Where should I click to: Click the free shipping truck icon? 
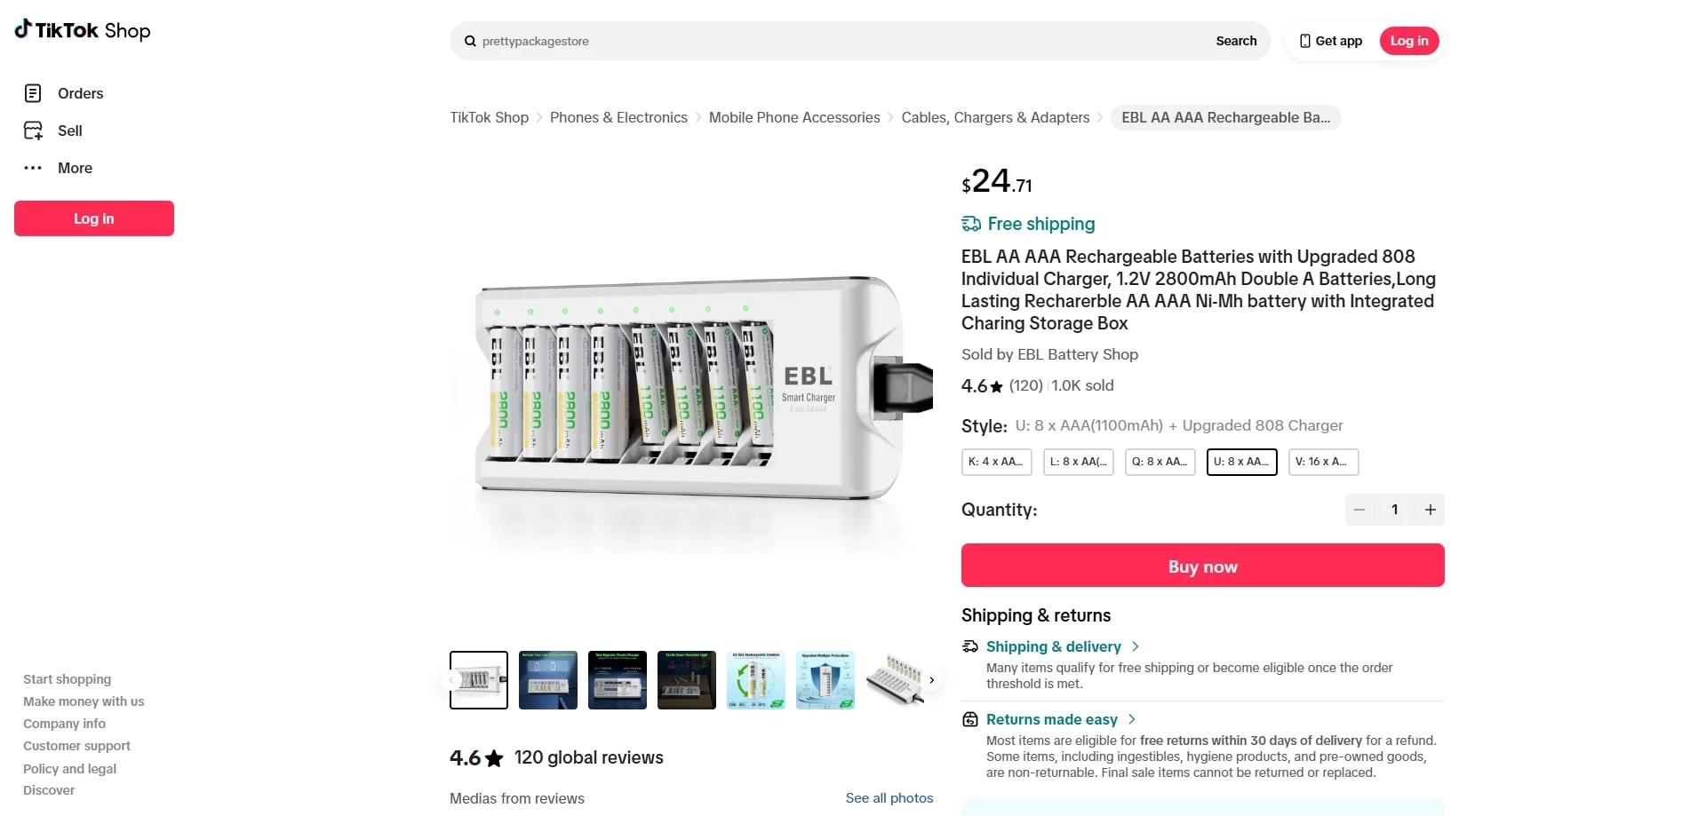pyautogui.click(x=971, y=224)
